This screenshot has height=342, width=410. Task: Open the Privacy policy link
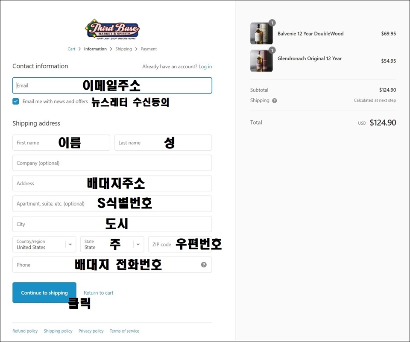tap(91, 331)
